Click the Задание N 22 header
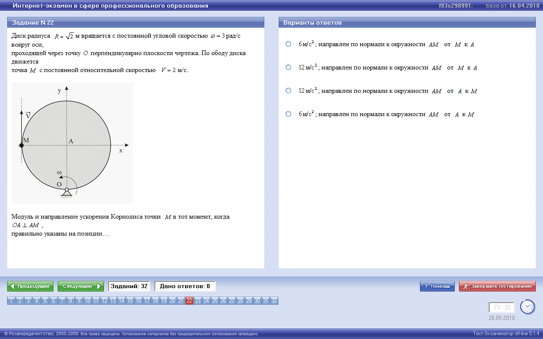Screen dimensions: 543x339 pos(136,22)
